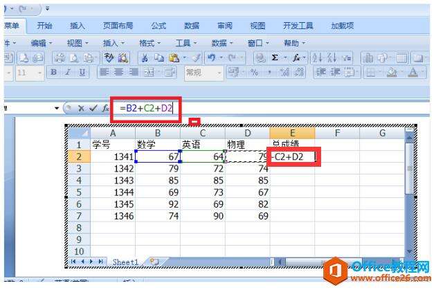Open the font size dropdown
The width and height of the screenshot is (436, 290).
(x=38, y=73)
